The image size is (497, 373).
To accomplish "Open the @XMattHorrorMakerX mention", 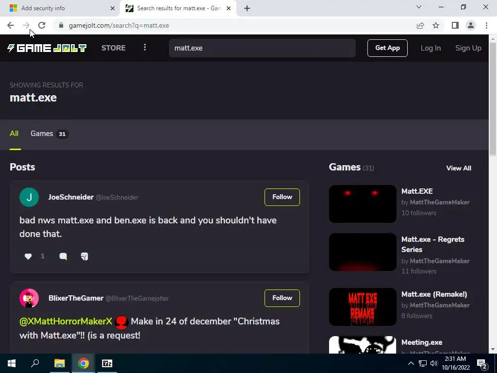I will 66,322.
